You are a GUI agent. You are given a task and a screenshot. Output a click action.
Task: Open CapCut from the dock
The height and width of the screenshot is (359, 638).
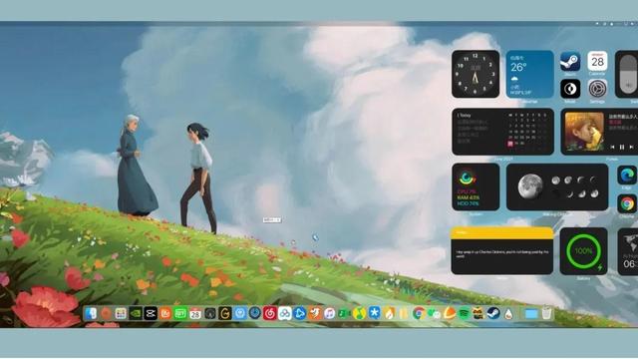151,313
